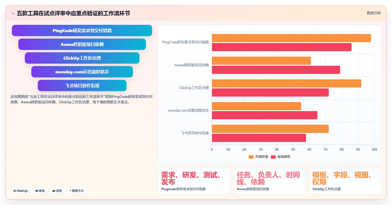The width and height of the screenshot is (392, 205).
Task: Click 飞书 orange 关键权重 bar
Action: click(x=270, y=129)
